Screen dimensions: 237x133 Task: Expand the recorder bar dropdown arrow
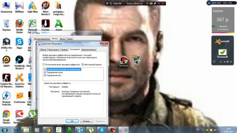147,3
